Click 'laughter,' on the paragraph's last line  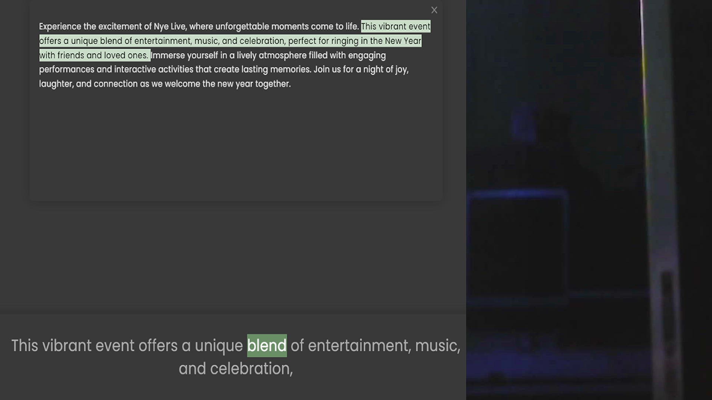(56, 84)
